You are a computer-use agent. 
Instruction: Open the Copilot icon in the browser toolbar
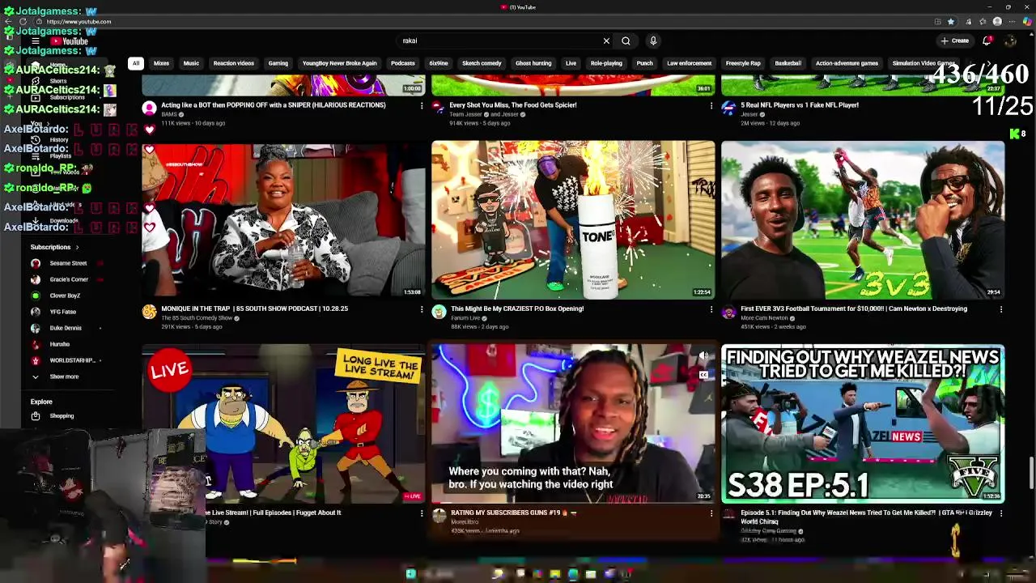(x=1027, y=22)
